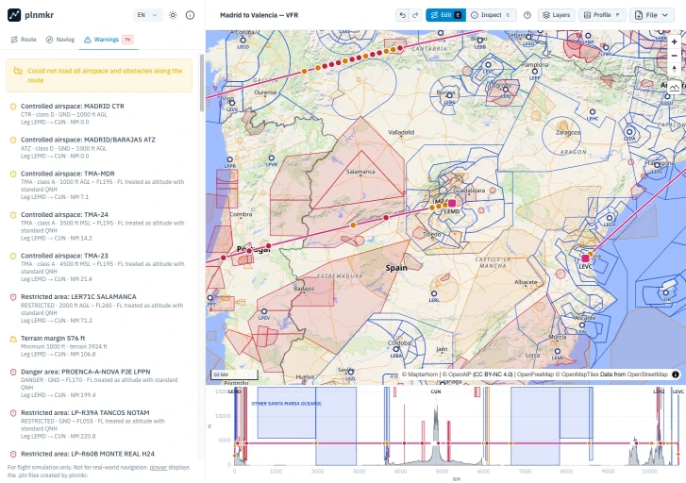Open the LER71C SALAMANCA restricted area warning
The width and height of the screenshot is (686, 483).
click(x=100, y=308)
